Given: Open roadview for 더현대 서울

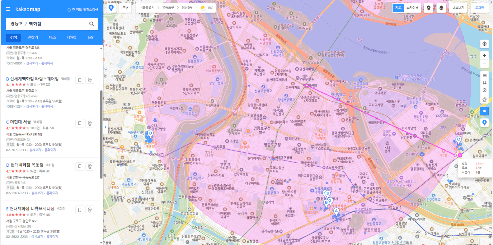Looking at the screenshot, I should (x=90, y=123).
